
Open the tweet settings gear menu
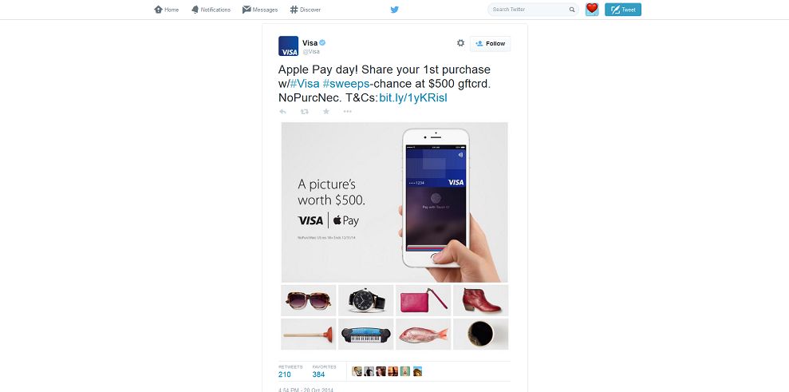(x=460, y=43)
